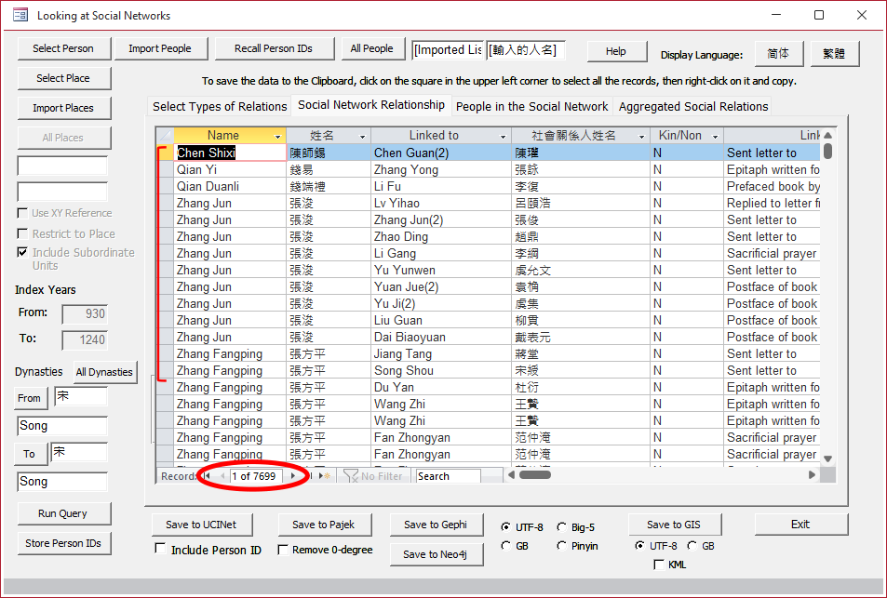The image size is (887, 598).
Task: Enable the Include Person ID checkbox
Action: [160, 550]
